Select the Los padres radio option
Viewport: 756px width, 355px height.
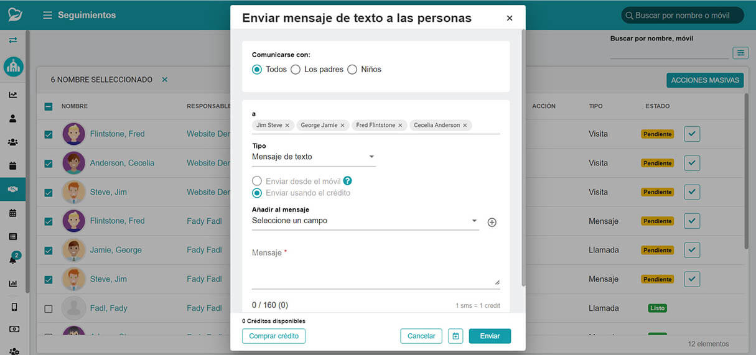pyautogui.click(x=296, y=70)
